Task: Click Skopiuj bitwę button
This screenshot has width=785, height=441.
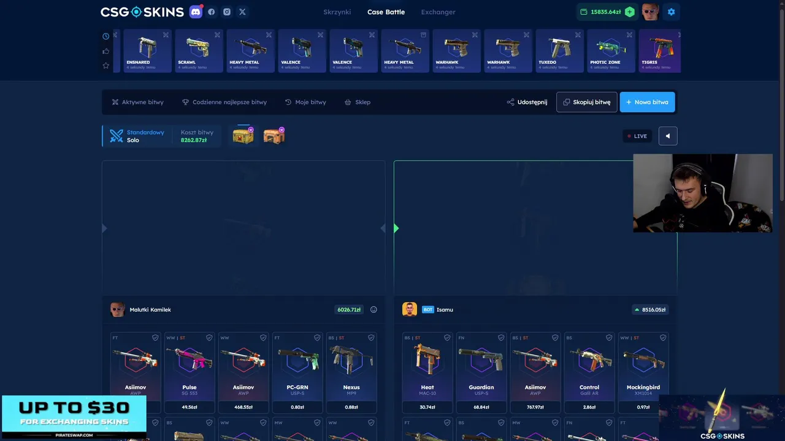Action: (587, 102)
